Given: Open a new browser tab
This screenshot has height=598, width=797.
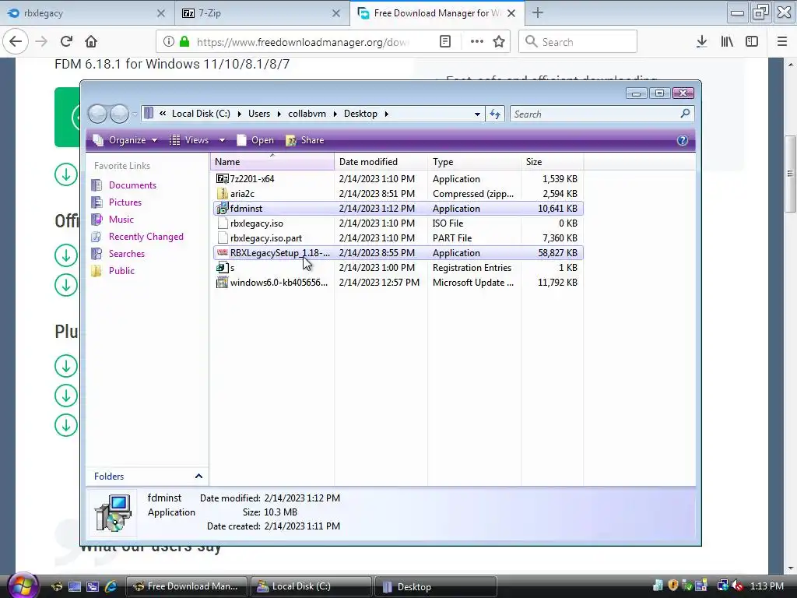Looking at the screenshot, I should [x=538, y=13].
